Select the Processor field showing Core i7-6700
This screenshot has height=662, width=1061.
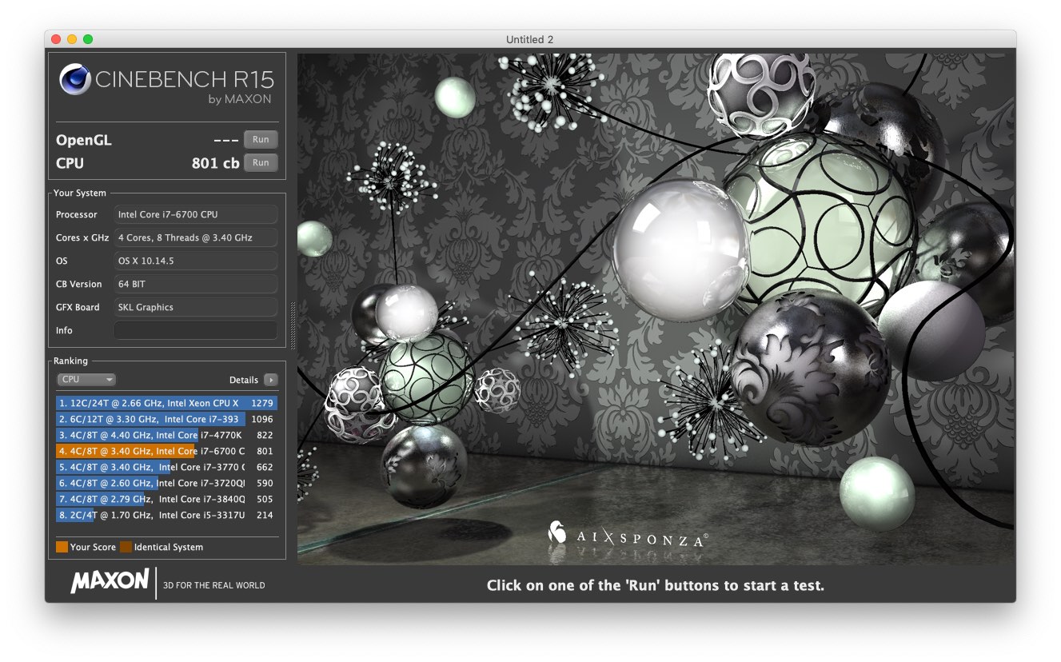[196, 214]
